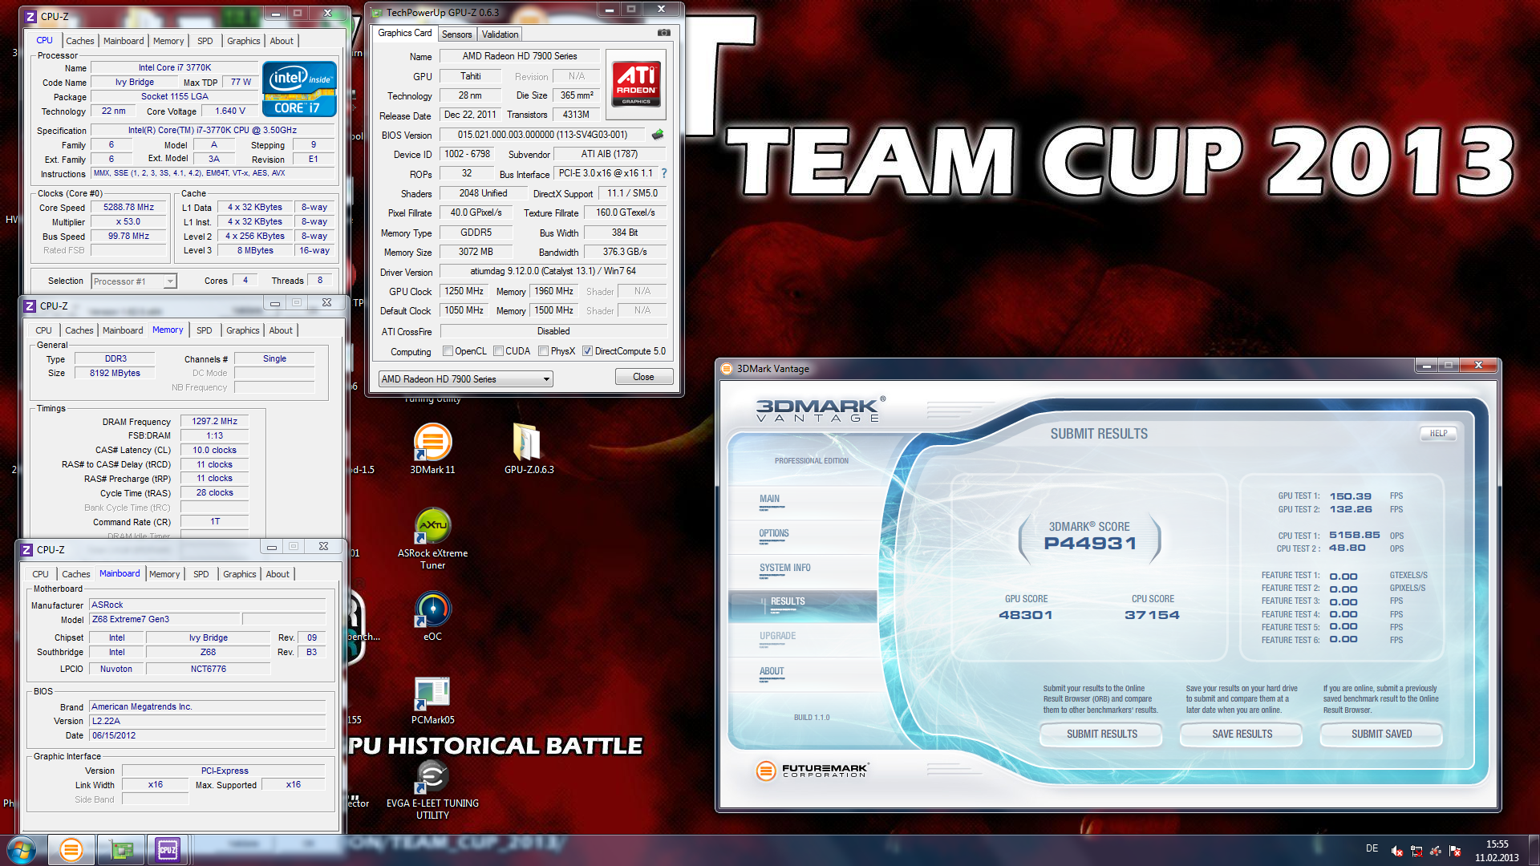
Task: Click the GPU SCORE value 48301
Action: click(x=1025, y=615)
